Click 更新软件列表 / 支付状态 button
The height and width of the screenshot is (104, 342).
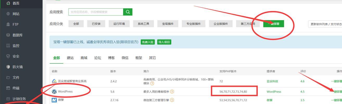[325, 24]
